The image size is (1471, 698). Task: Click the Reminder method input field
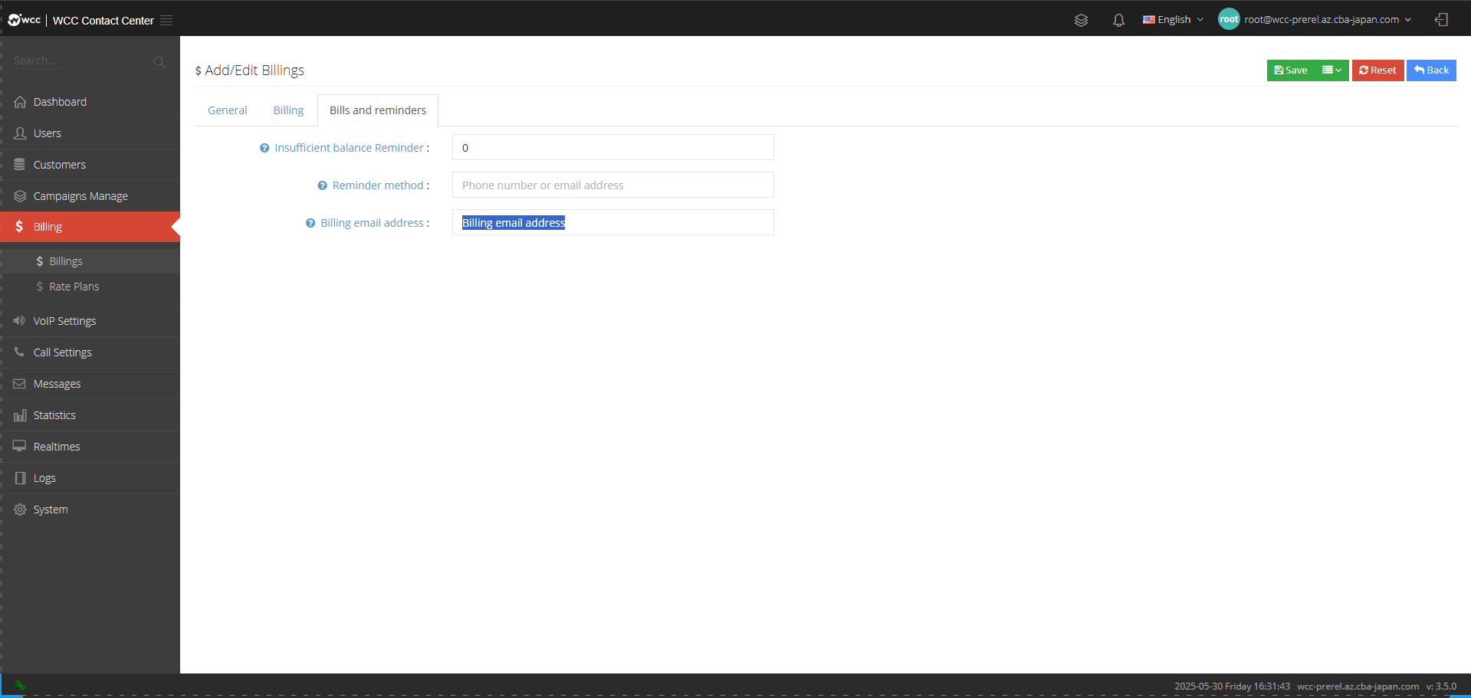[613, 185]
